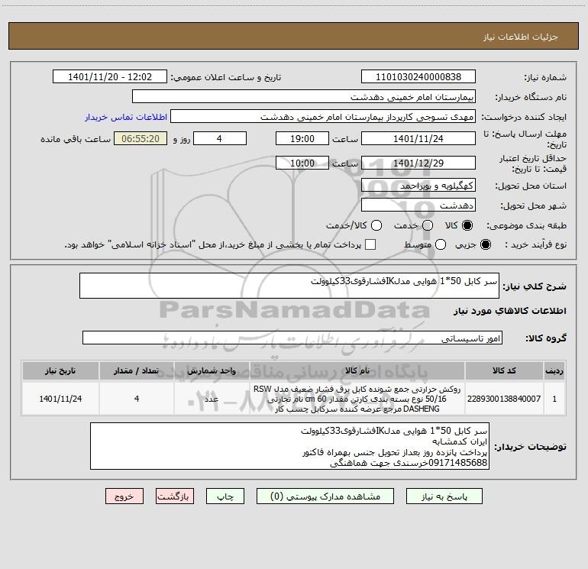Click the ردیف column header
588x569 pixels.
(554, 370)
